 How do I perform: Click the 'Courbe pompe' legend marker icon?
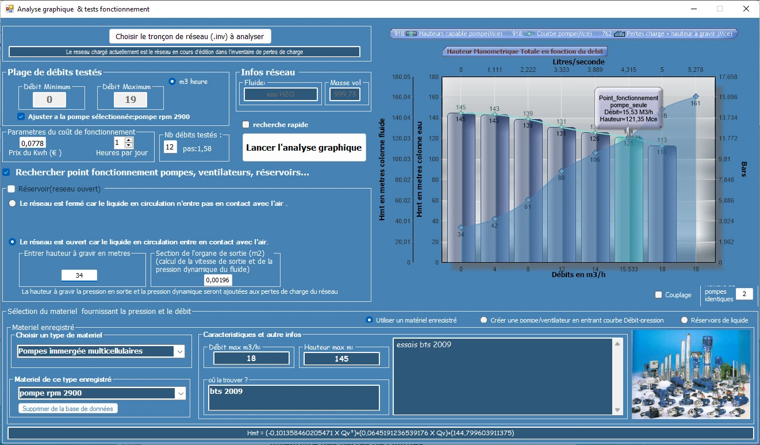[x=529, y=34]
